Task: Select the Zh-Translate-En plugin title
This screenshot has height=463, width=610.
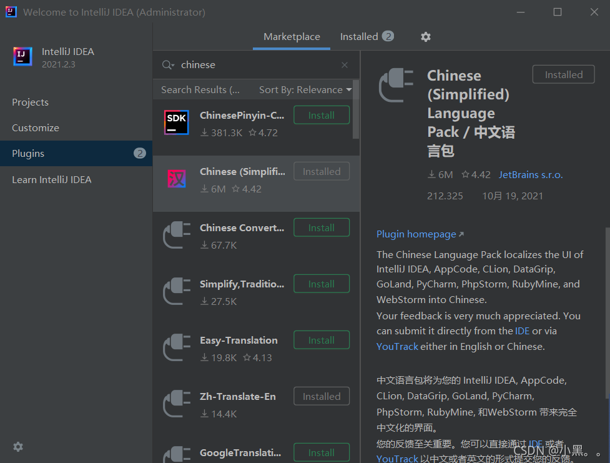Action: [x=238, y=396]
